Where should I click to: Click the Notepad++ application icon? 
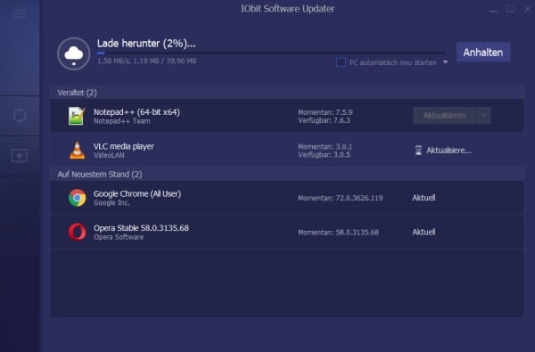click(x=77, y=116)
